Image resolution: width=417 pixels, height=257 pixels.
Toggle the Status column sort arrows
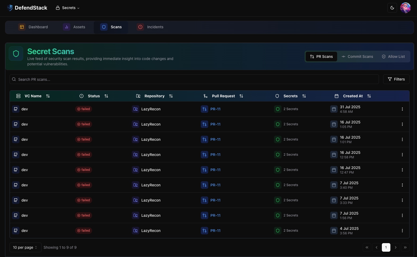pyautogui.click(x=106, y=96)
